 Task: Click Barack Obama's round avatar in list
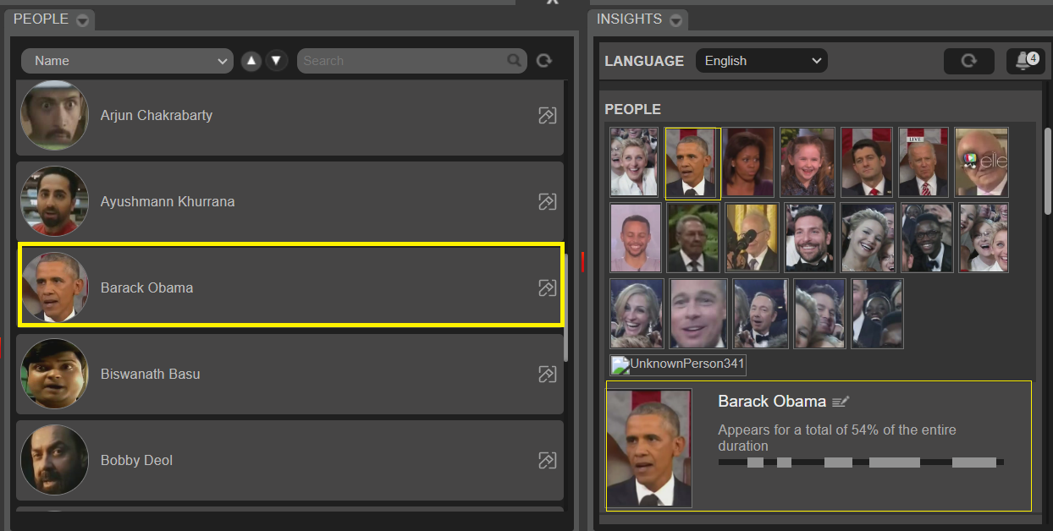(54, 288)
